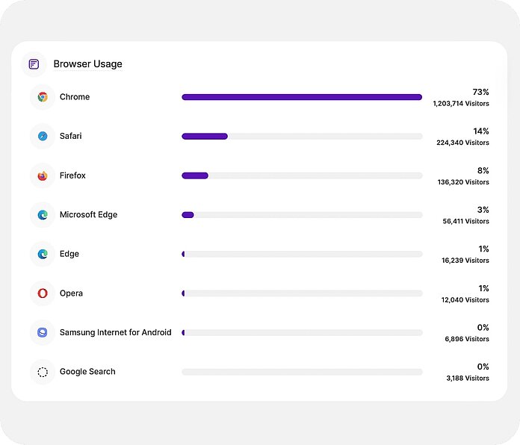Click the 56,411 Visitors count
Screen dimensions: 520x445
coord(465,221)
